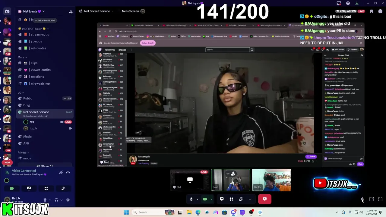This screenshot has height=217, width=386.
Task: Pop out the stream window
Action: coord(372,199)
